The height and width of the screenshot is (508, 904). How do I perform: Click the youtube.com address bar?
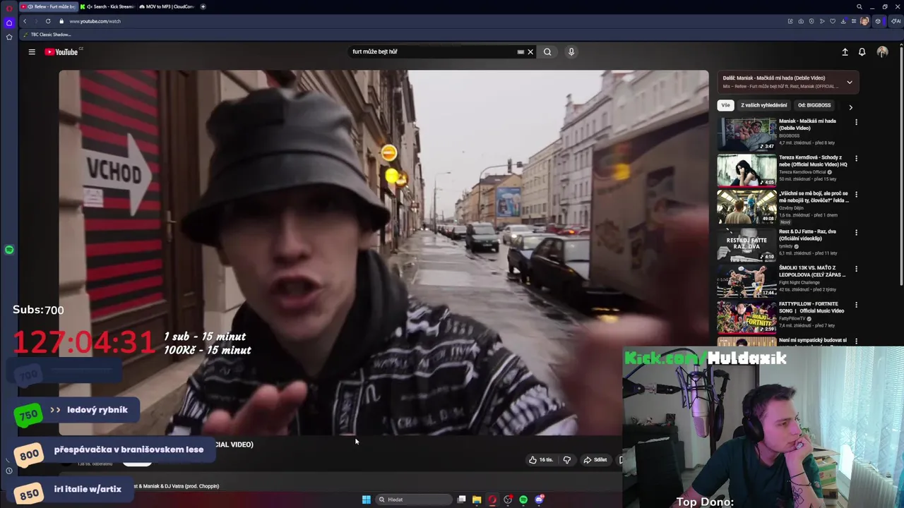point(95,21)
